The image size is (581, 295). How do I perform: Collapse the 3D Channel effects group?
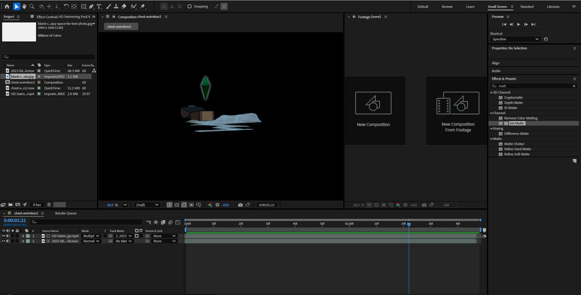(491, 92)
